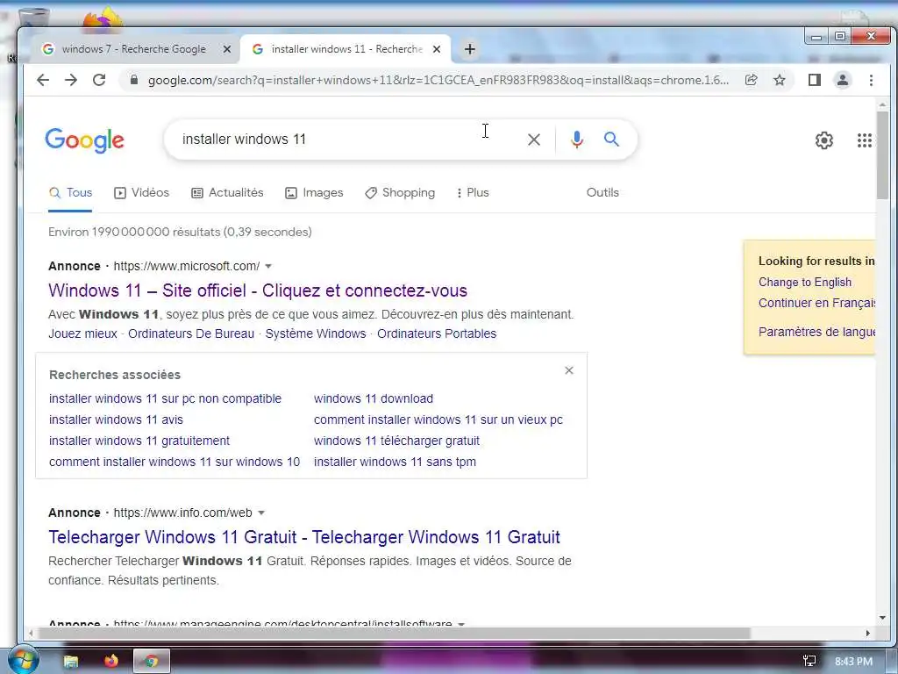Follow 'Ordinateurs Portables' sitelink
This screenshot has width=898, height=674.
[437, 334]
